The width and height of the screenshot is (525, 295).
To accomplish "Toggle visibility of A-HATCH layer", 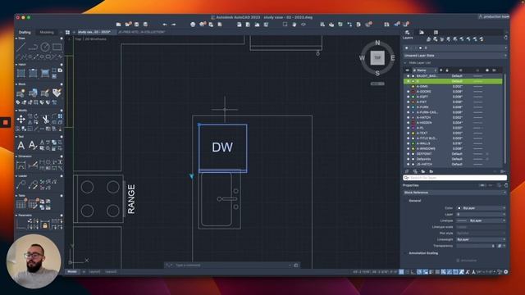I will tap(408, 117).
